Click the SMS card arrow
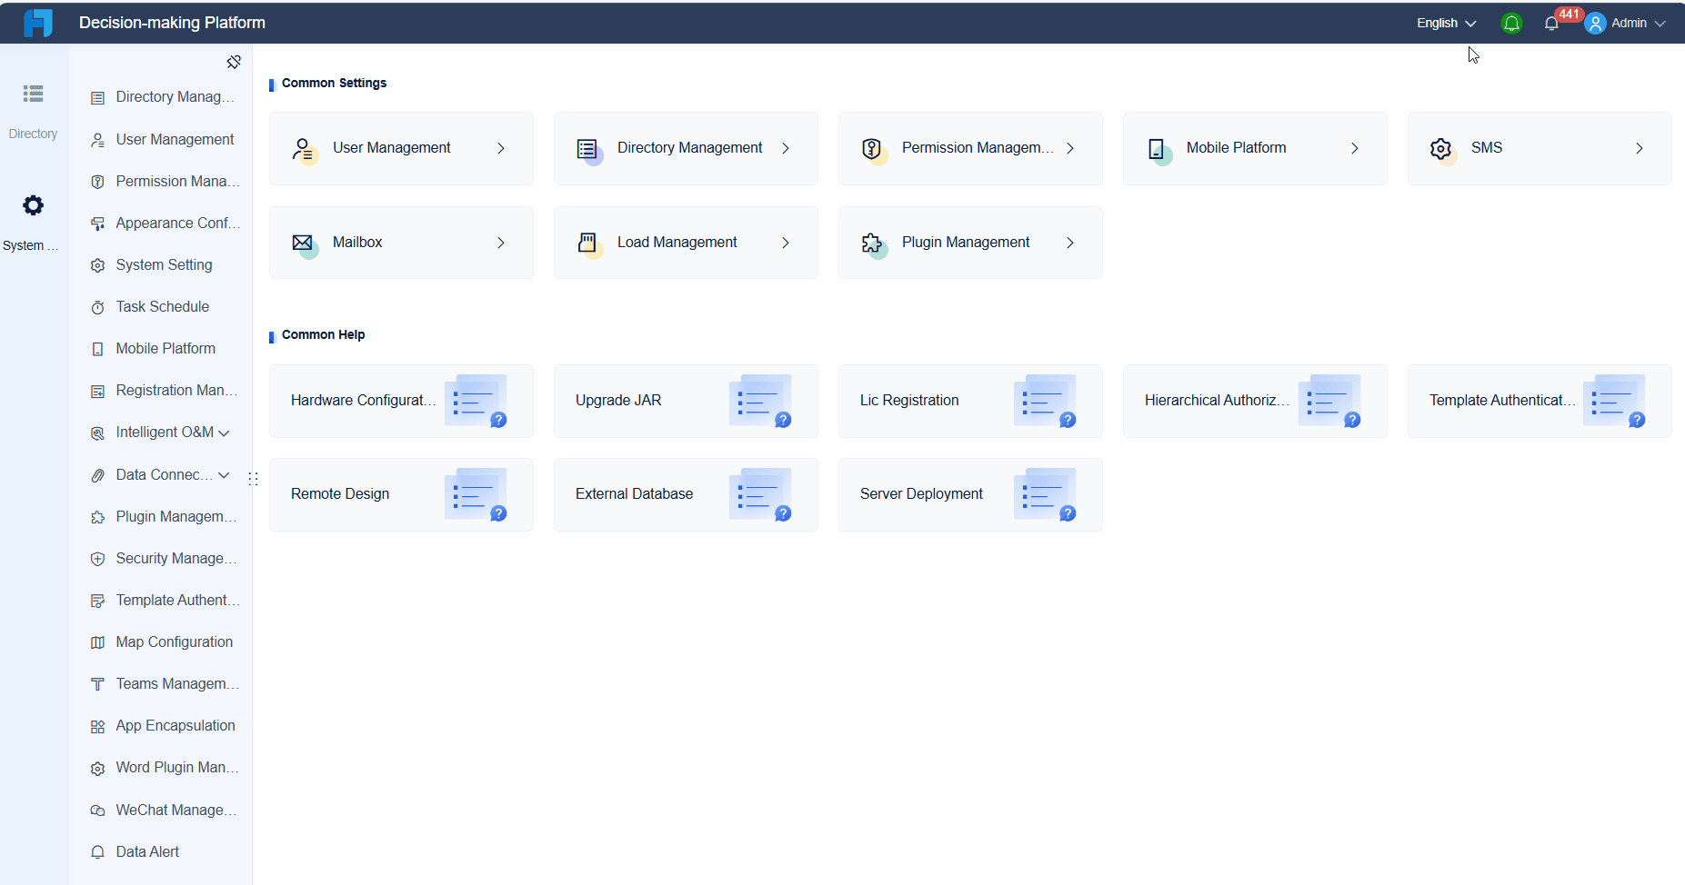The width and height of the screenshot is (1685, 885). pyautogui.click(x=1640, y=148)
